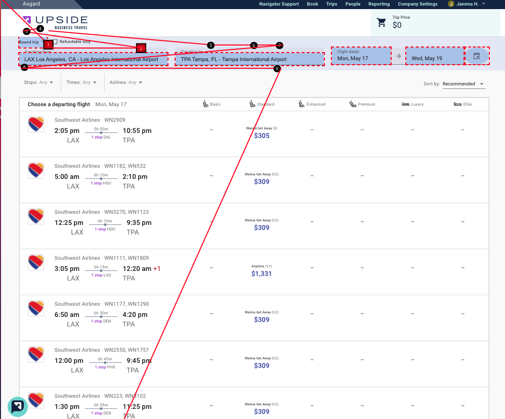505x419 pixels.
Task: Click the Traveling to TPA airport field
Action: point(249,59)
